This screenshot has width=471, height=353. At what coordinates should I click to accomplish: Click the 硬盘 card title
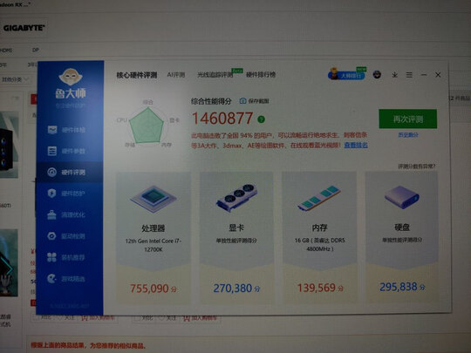tap(402, 227)
